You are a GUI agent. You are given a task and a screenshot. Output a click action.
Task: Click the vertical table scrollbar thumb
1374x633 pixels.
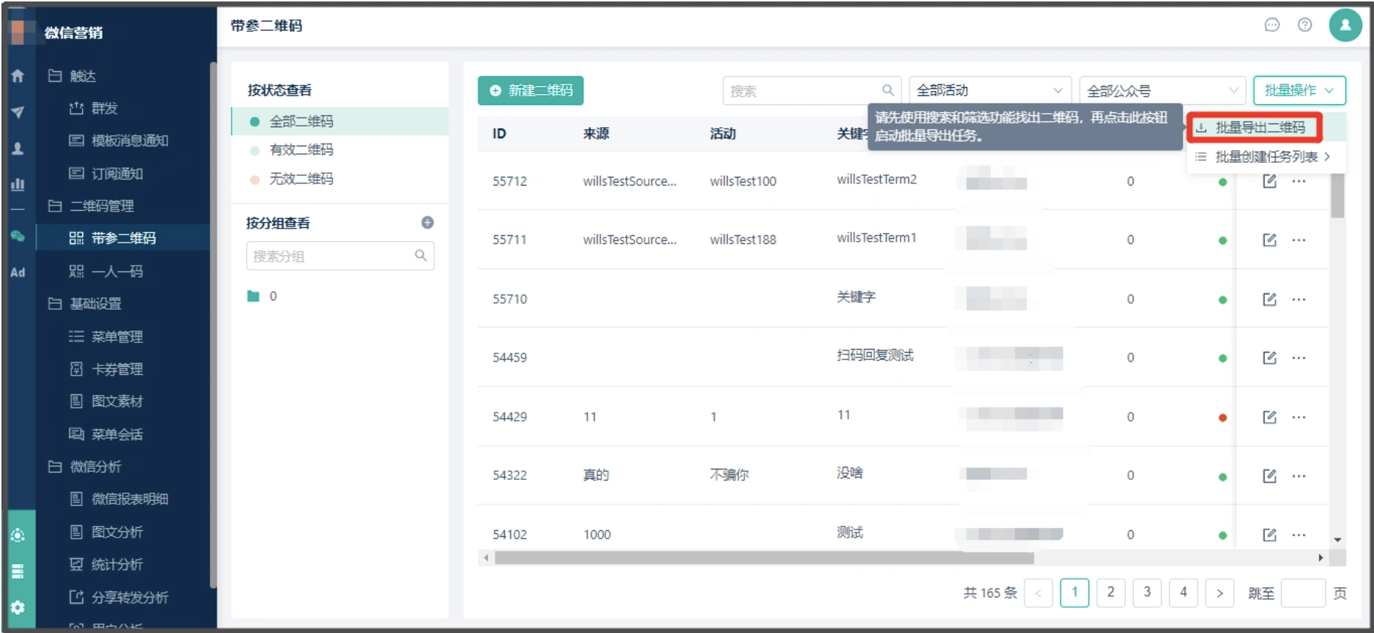pyautogui.click(x=1338, y=195)
